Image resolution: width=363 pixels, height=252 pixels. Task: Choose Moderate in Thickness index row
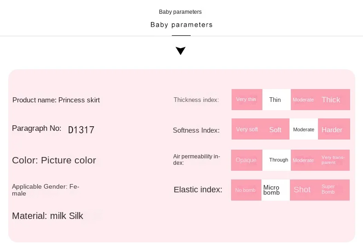(x=303, y=100)
